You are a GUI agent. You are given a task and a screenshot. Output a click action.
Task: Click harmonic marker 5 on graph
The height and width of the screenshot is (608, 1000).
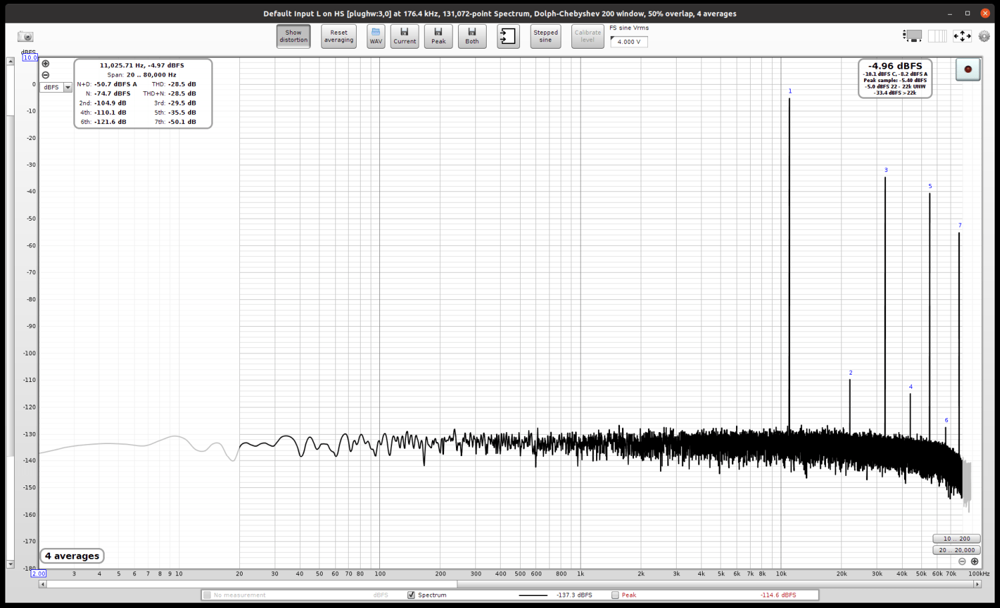pos(930,186)
